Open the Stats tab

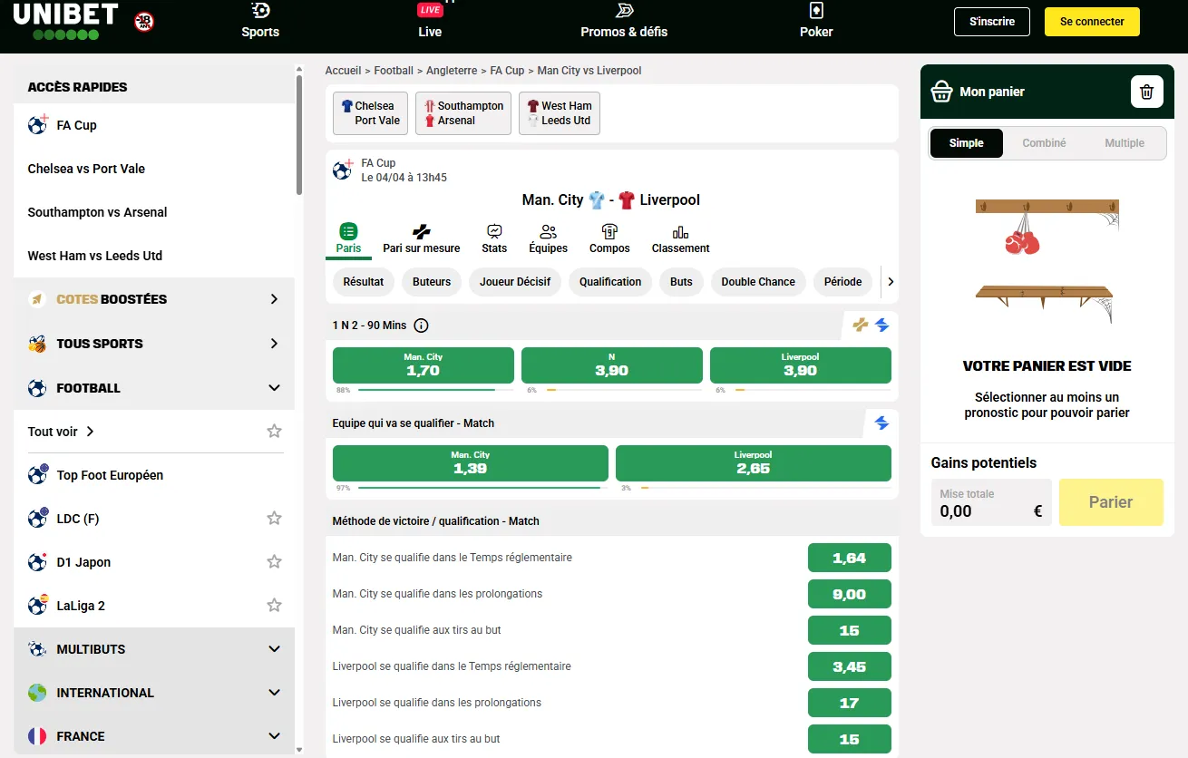click(x=494, y=239)
